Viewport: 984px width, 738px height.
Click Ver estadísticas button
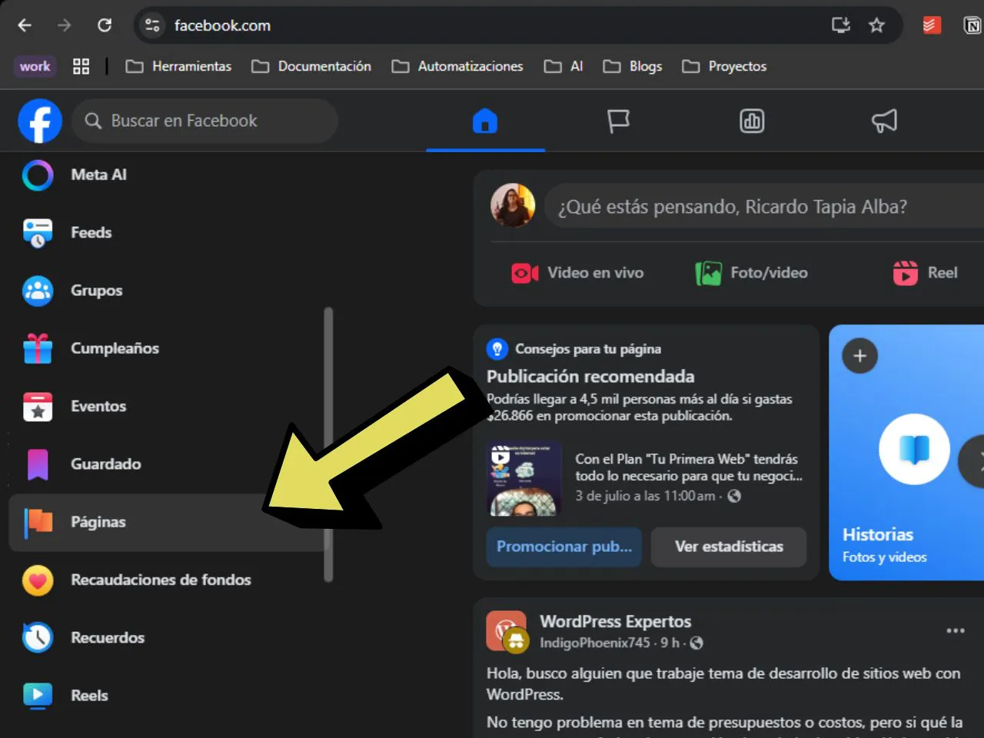(729, 547)
